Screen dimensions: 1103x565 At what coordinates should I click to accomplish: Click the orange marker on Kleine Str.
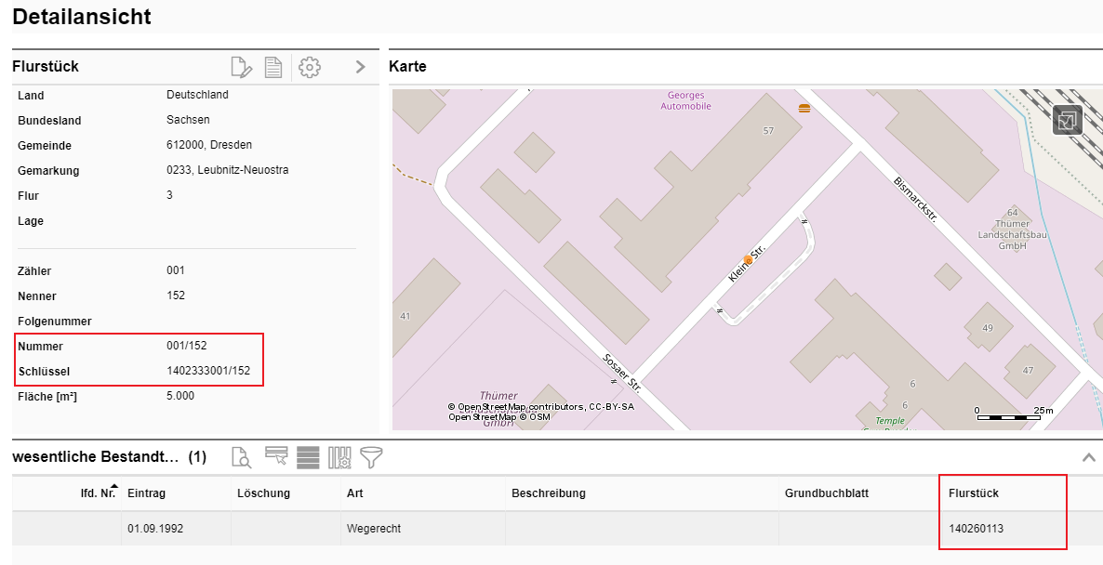coord(747,262)
